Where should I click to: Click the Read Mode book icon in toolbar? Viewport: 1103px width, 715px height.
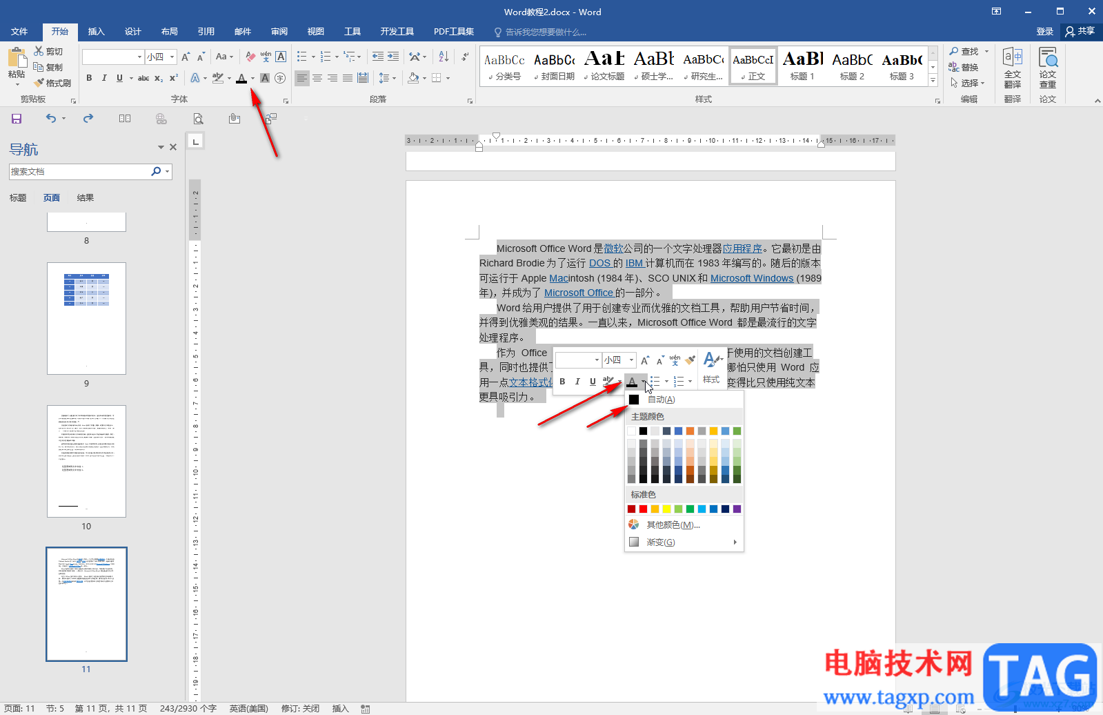click(x=125, y=119)
